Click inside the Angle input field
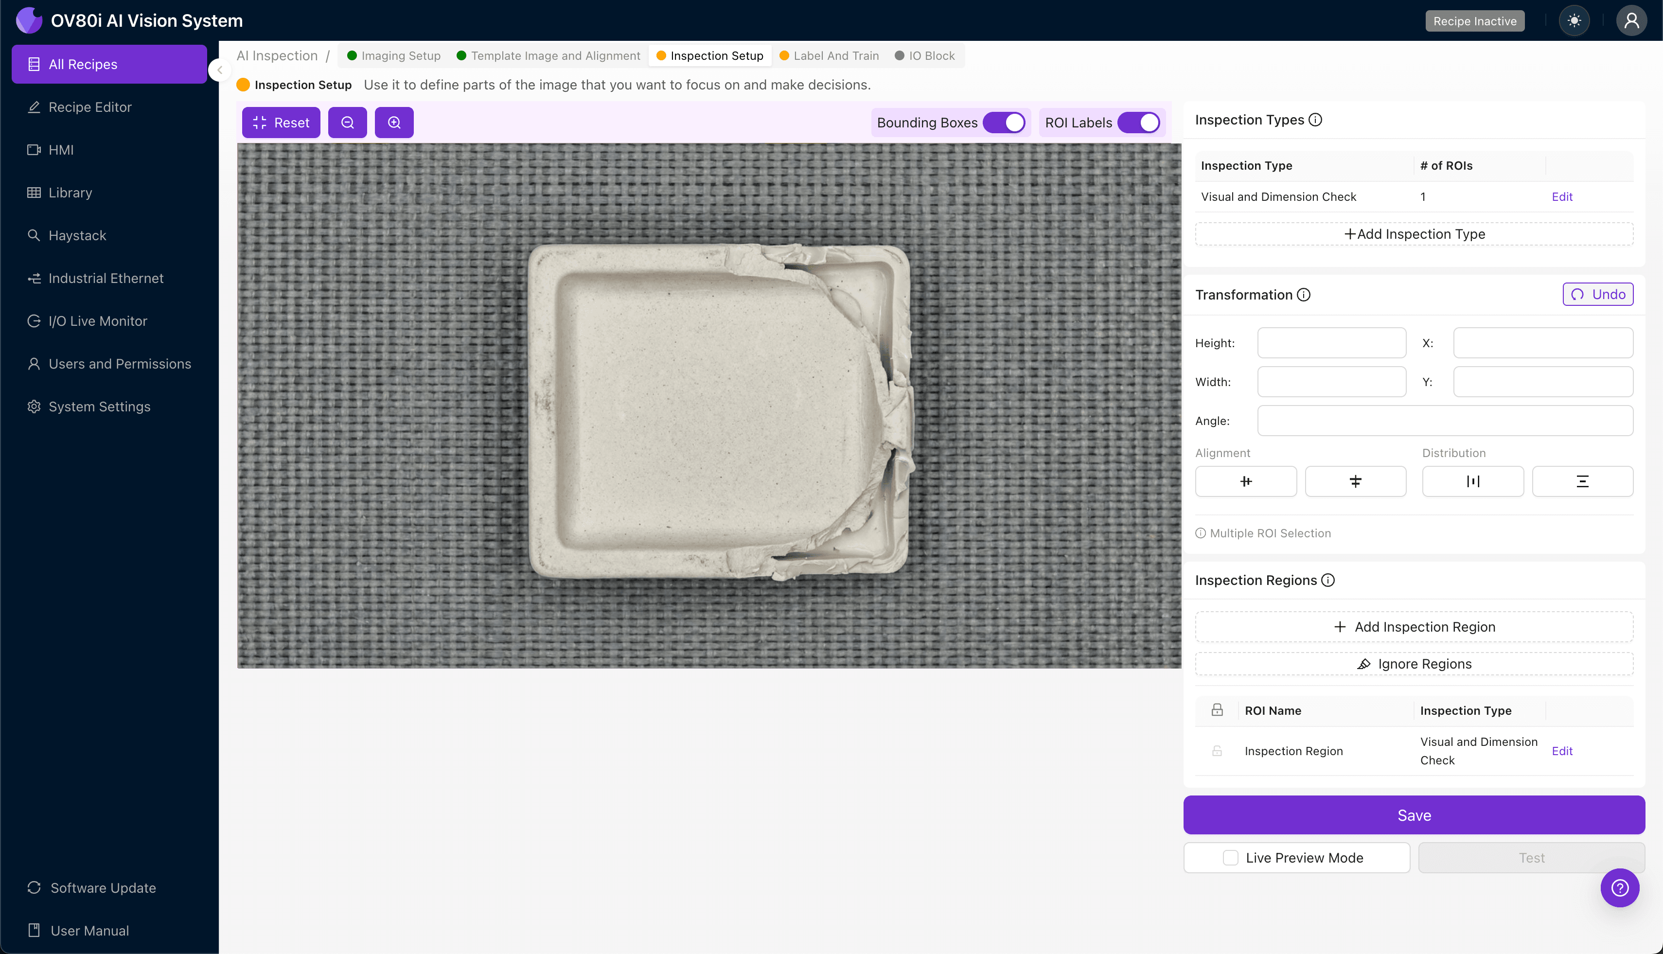 (x=1445, y=420)
